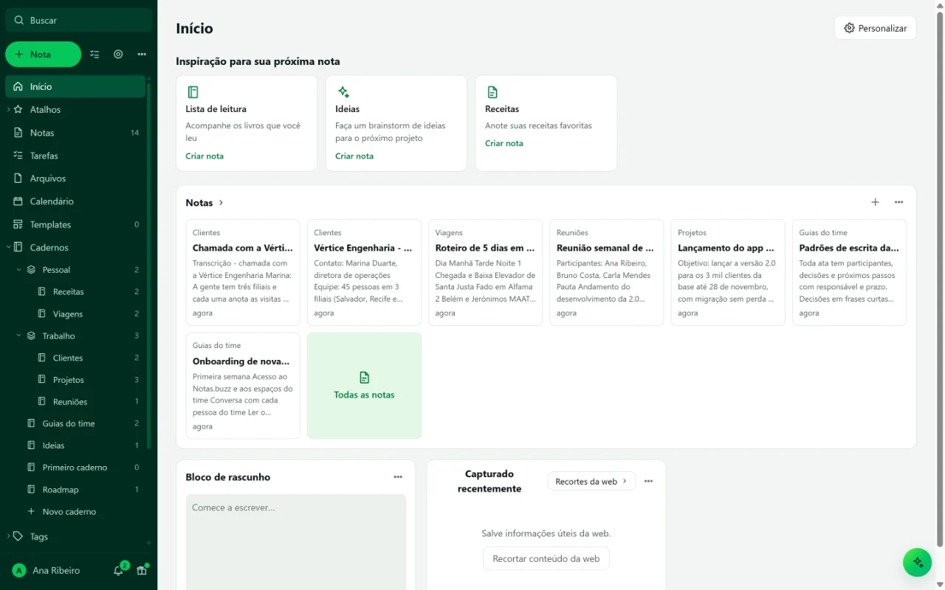The height and width of the screenshot is (590, 945).
Task: Click the Buscar search field
Action: [x=79, y=20]
